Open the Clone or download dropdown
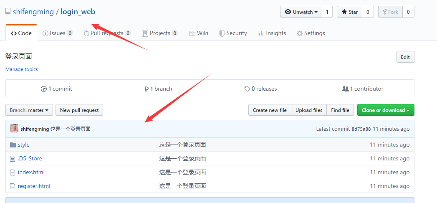Image resolution: width=437 pixels, height=203 pixels. [385, 110]
